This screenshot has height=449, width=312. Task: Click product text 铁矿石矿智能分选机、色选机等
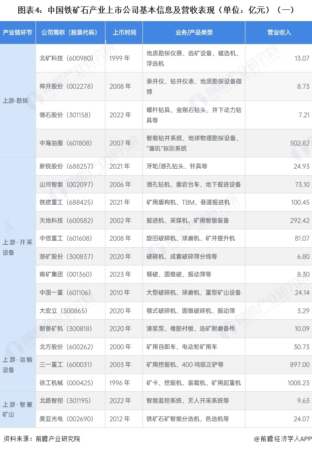tap(188, 418)
